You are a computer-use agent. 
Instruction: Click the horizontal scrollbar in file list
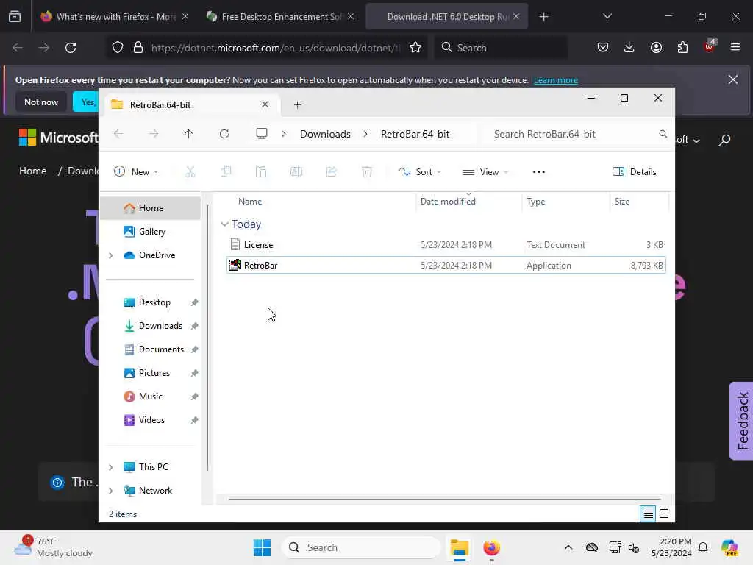tap(444, 500)
